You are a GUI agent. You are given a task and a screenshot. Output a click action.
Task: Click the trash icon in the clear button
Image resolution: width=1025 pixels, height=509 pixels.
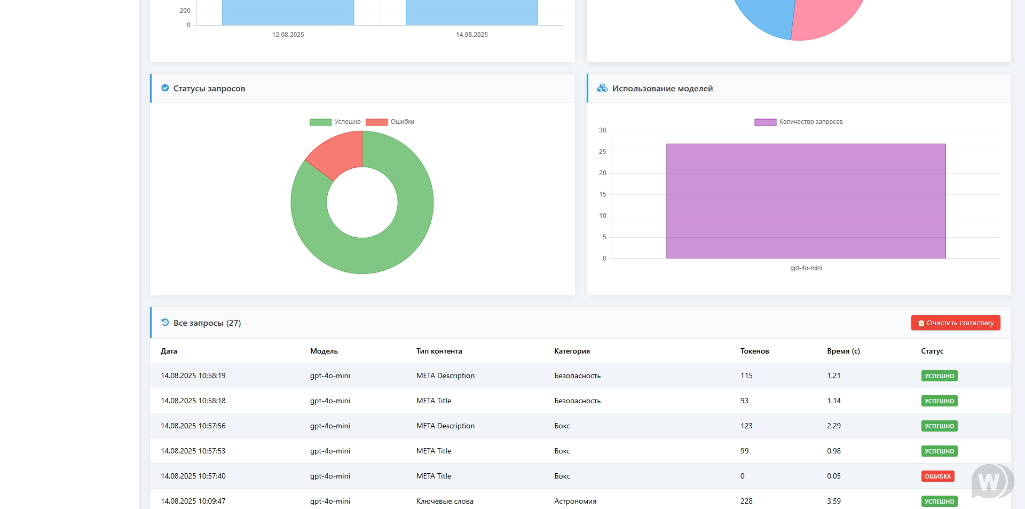(921, 323)
